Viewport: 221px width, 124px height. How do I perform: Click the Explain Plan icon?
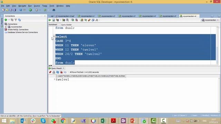tap(57, 20)
